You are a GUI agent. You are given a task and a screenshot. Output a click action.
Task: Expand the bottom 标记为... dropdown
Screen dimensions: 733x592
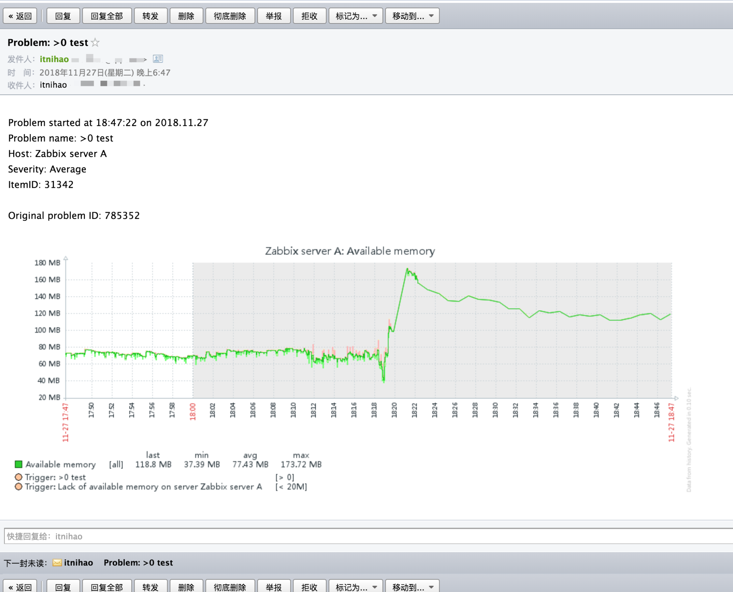[355, 586]
